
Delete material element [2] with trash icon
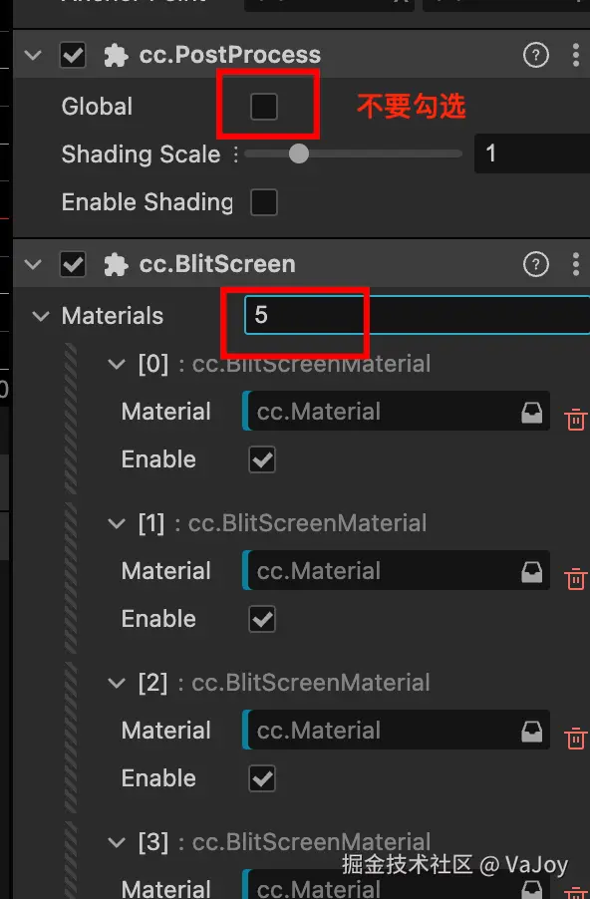click(575, 738)
